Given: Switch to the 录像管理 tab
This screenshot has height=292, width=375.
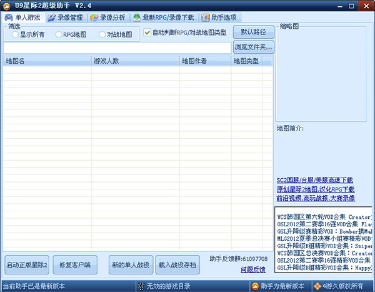Looking at the screenshot, I should pyautogui.click(x=66, y=18).
